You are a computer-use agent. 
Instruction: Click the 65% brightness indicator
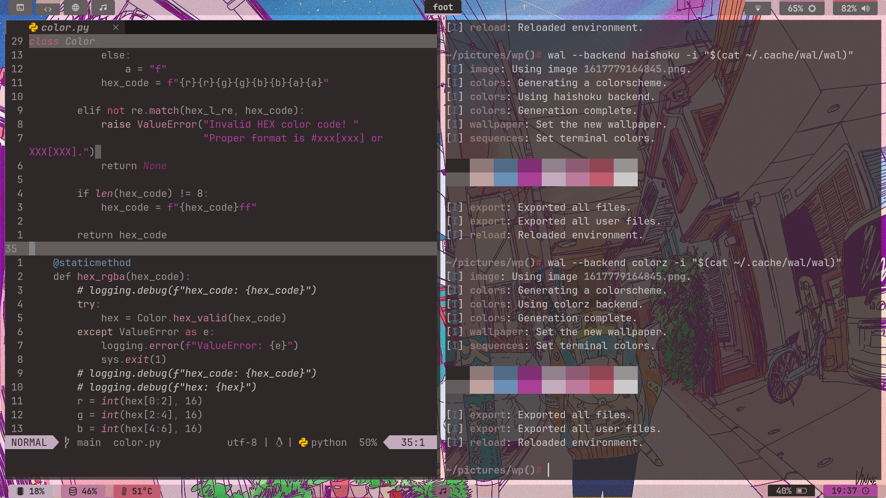[802, 8]
